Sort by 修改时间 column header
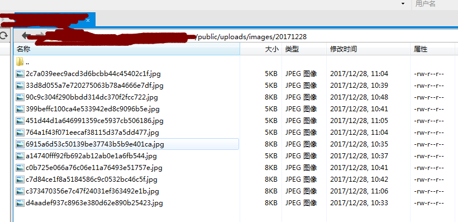This screenshot has width=458, height=222. [x=368, y=49]
